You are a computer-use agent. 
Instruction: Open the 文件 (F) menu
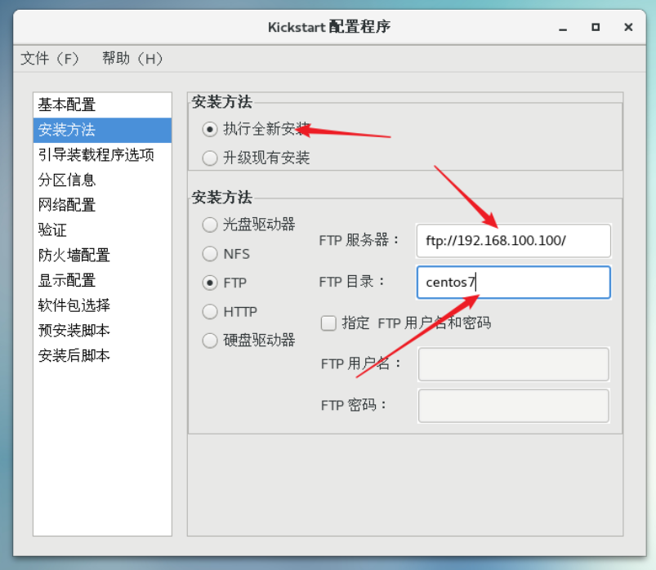tap(50, 59)
